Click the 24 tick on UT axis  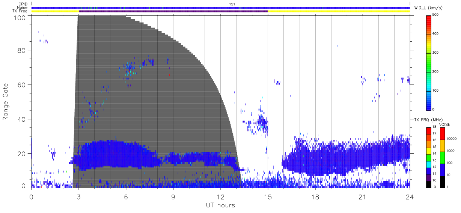(410, 196)
